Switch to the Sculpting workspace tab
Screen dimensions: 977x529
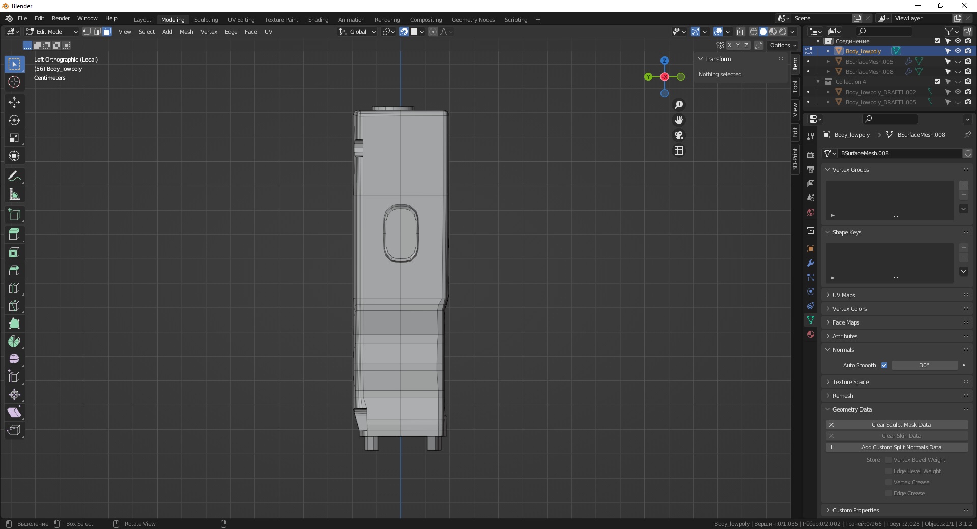[206, 20]
